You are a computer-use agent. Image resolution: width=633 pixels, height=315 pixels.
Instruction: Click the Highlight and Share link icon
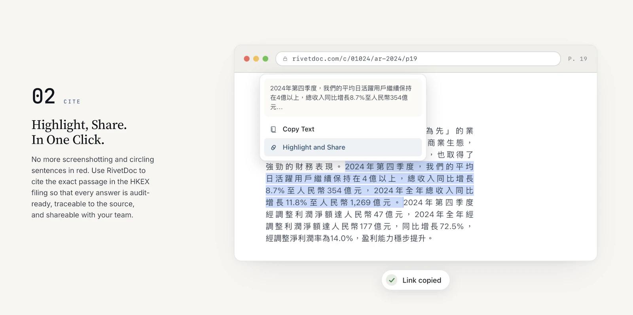tap(273, 147)
